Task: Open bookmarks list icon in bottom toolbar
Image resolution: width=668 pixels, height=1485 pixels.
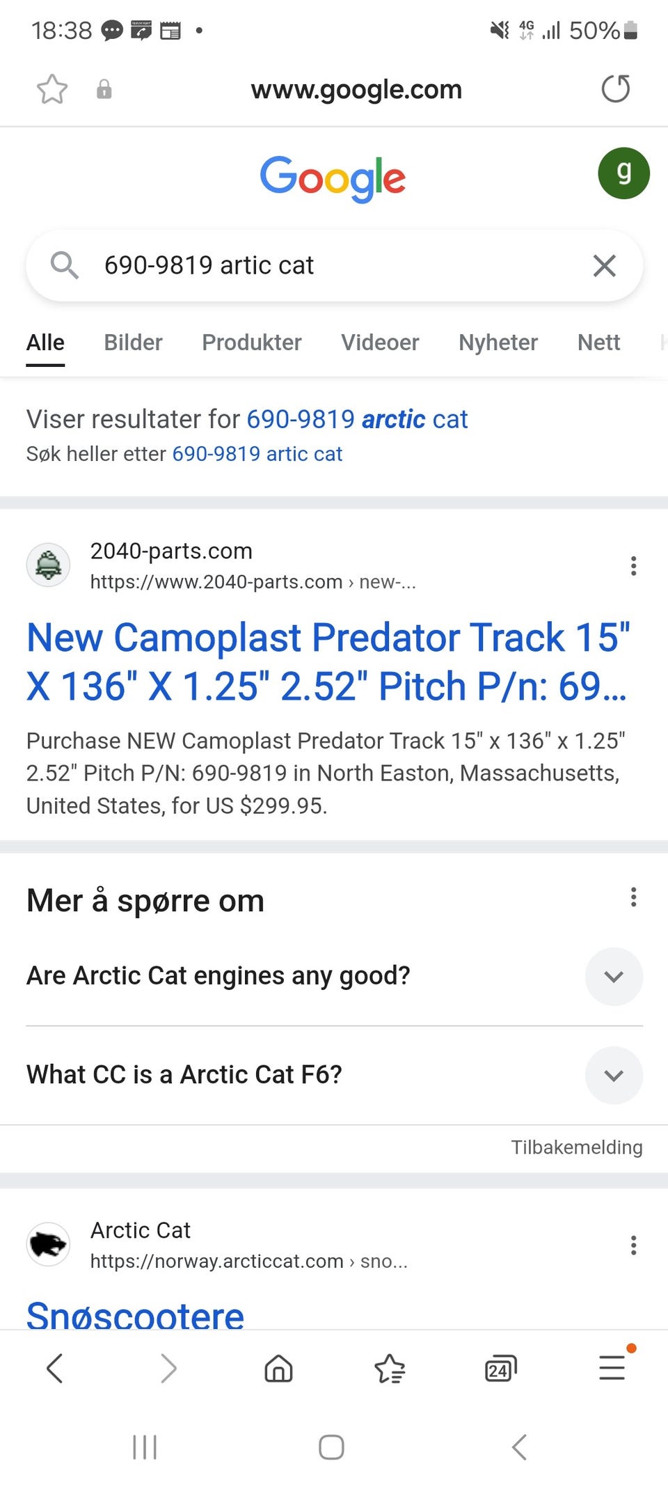Action: (390, 1369)
